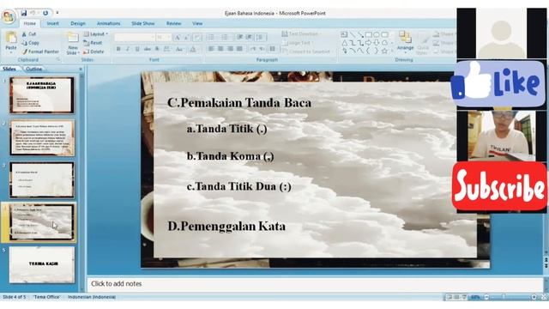The image size is (549, 309).
Task: Apply a Numbering list
Action: point(225,37)
